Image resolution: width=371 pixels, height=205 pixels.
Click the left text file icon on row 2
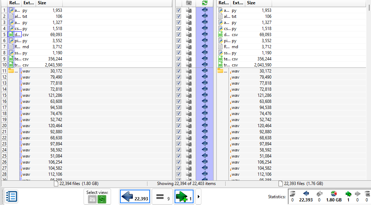[11, 16]
